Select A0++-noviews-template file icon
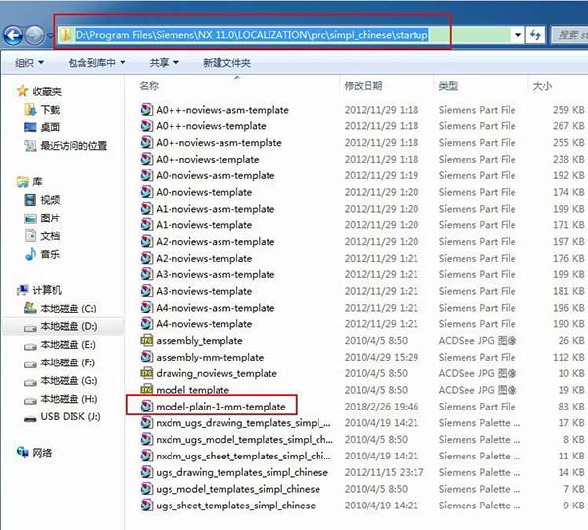588x530 pixels. pos(147,126)
